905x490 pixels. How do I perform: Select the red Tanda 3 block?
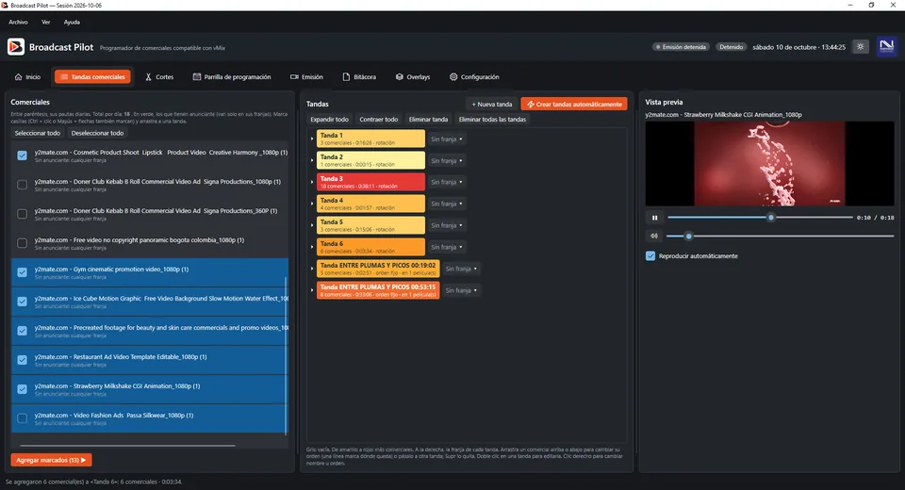pos(370,182)
